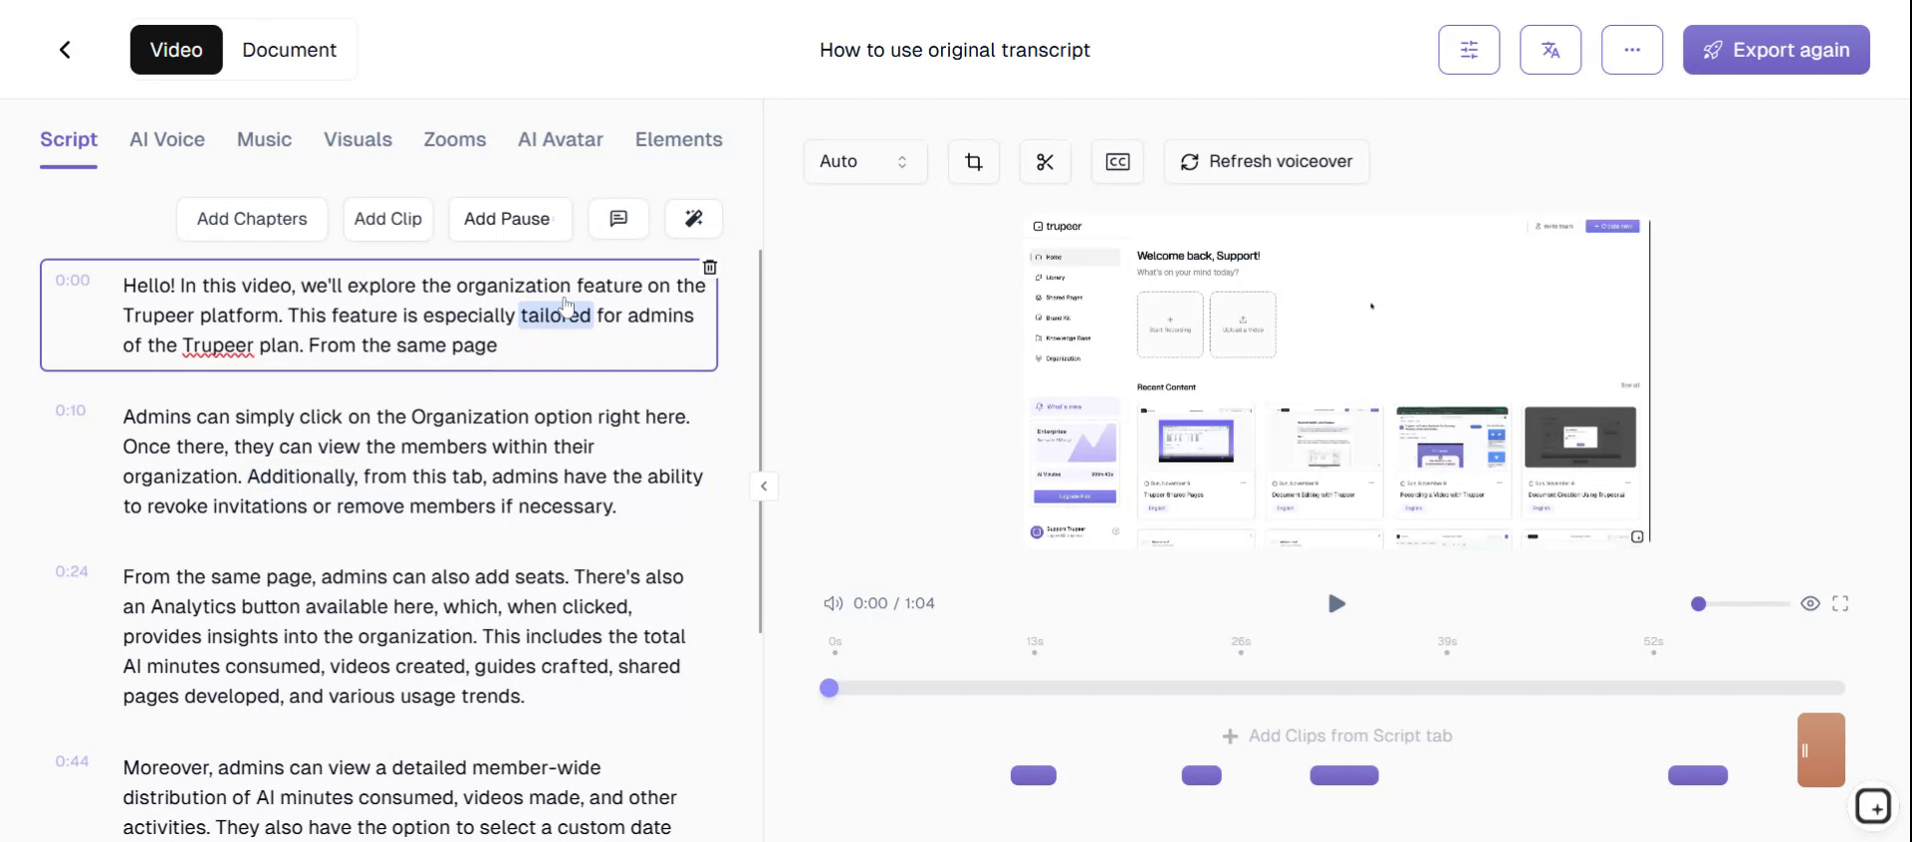
Task: Click the script panel vertical scrollbar
Action: click(761, 441)
